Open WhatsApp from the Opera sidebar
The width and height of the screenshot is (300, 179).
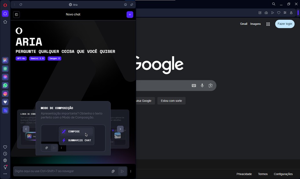coord(5,86)
